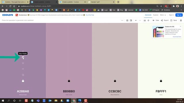Open the ID Projects bookmark
This screenshot has height=103, width=184.
[x=154, y=10]
